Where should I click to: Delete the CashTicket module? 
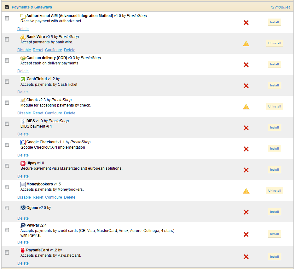coord(23,92)
